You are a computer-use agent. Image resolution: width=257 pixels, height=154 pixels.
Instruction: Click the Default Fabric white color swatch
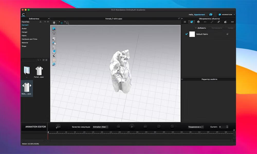point(192,34)
